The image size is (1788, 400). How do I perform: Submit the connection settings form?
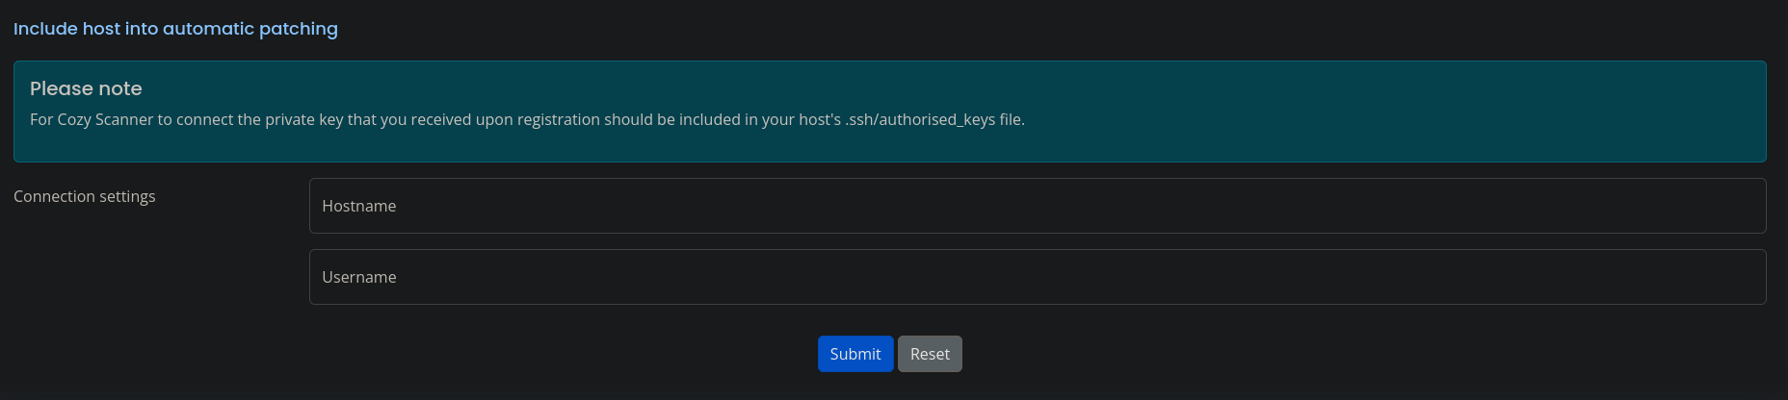point(855,354)
